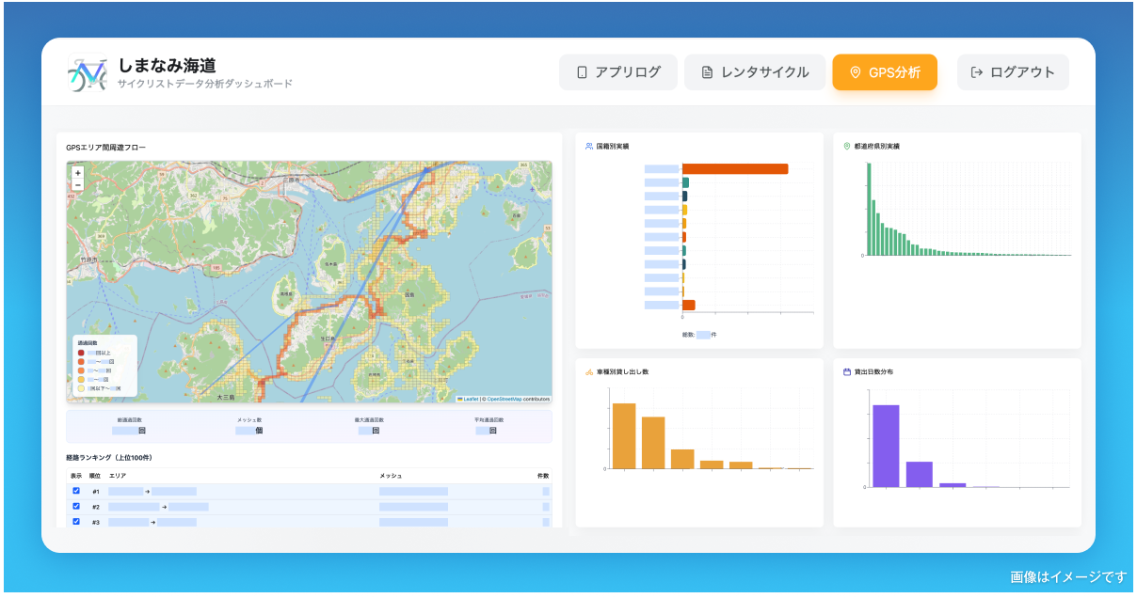Click the tallest purple bar in 貸出日数分布
The image size is (1137, 598).
point(886,446)
